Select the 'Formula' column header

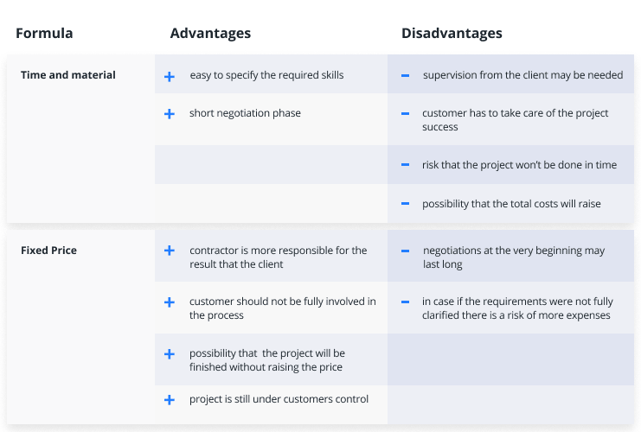[x=44, y=33]
